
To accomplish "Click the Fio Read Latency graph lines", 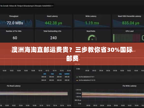I will 34,94.
